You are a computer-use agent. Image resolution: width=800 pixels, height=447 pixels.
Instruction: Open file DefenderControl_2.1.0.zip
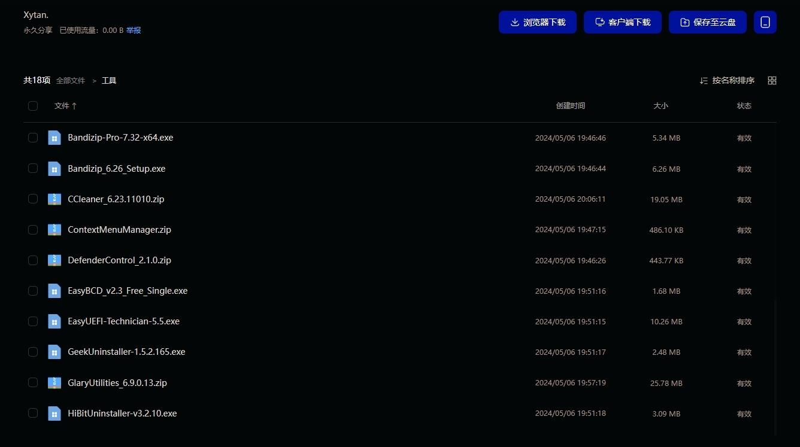click(x=120, y=260)
